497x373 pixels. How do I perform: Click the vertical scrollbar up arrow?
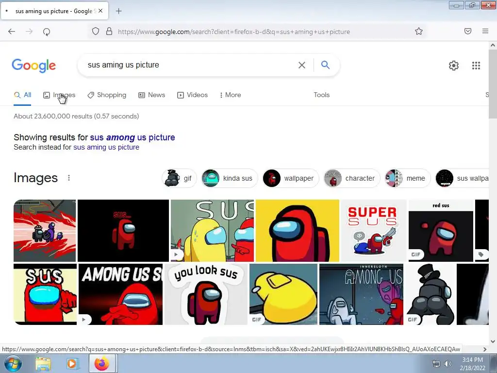pyautogui.click(x=493, y=45)
